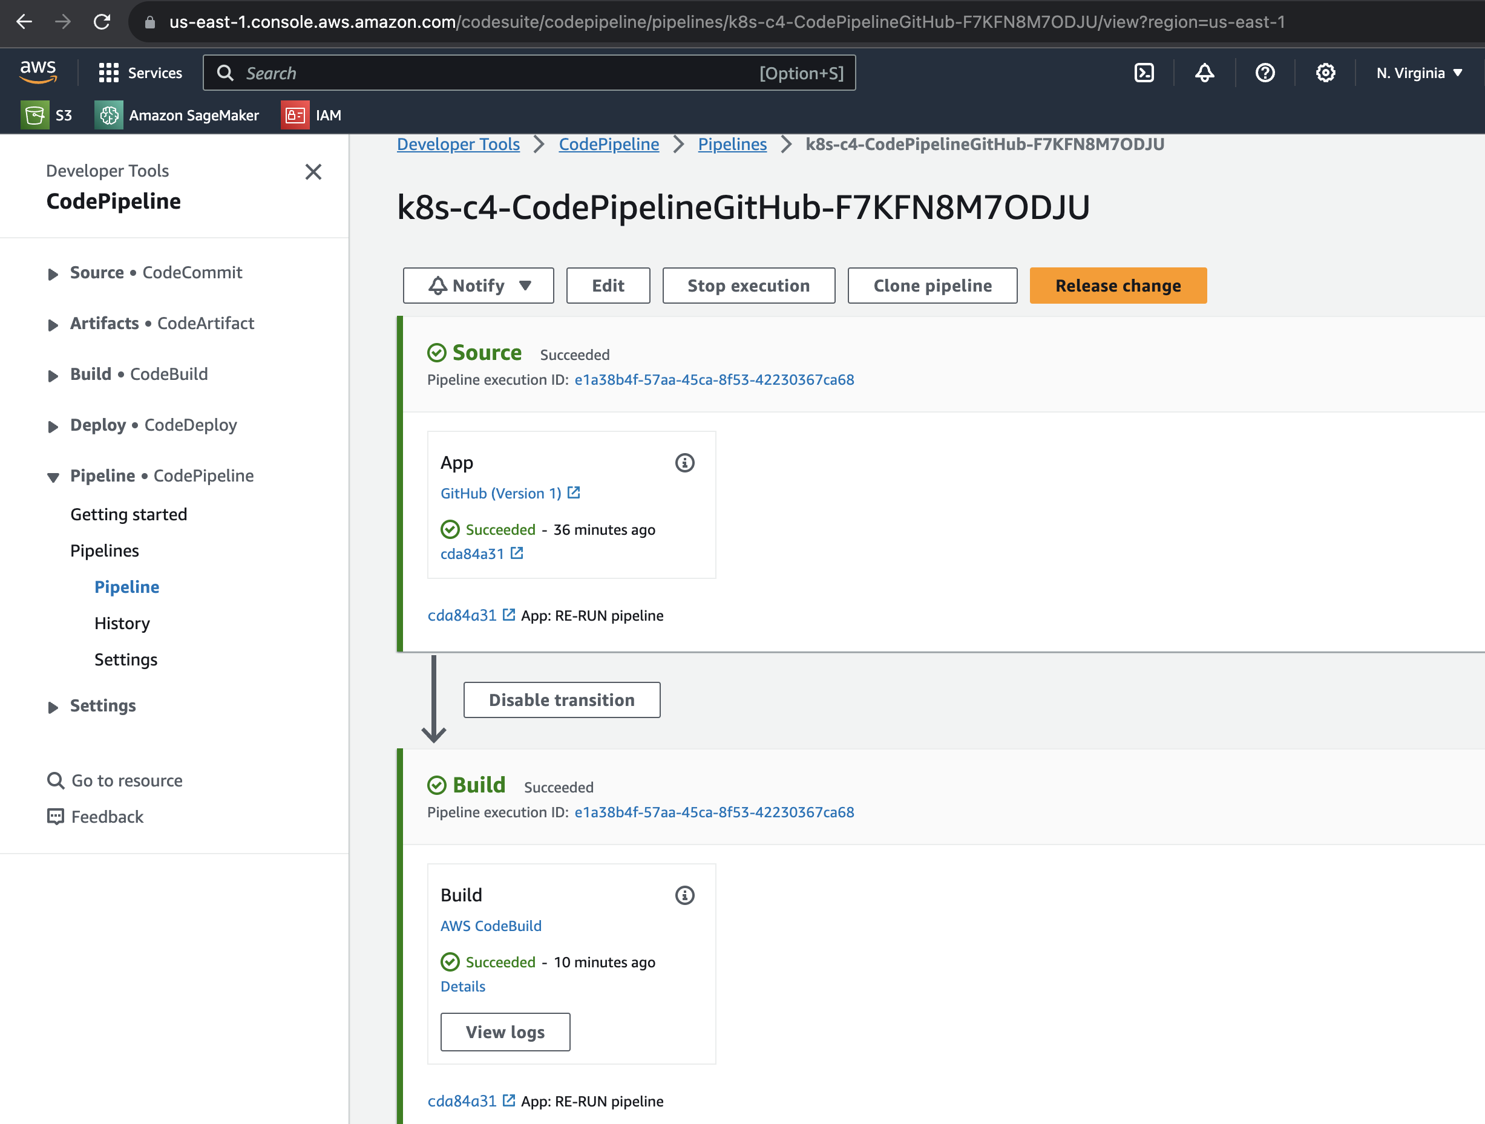Viewport: 1485px width, 1124px height.
Task: Expand the Settings section in the sidebar
Action: tap(53, 707)
